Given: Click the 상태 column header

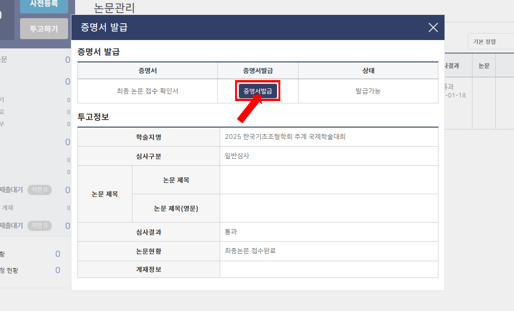Looking at the screenshot, I should [368, 71].
